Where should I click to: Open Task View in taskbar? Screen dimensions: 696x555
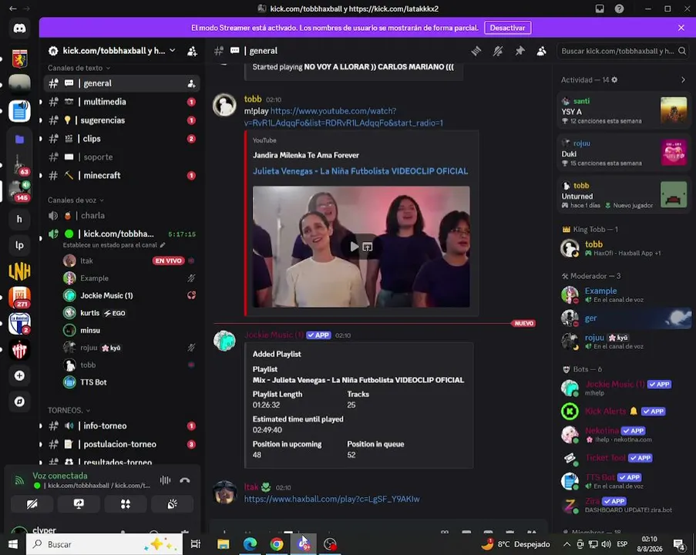(195, 544)
